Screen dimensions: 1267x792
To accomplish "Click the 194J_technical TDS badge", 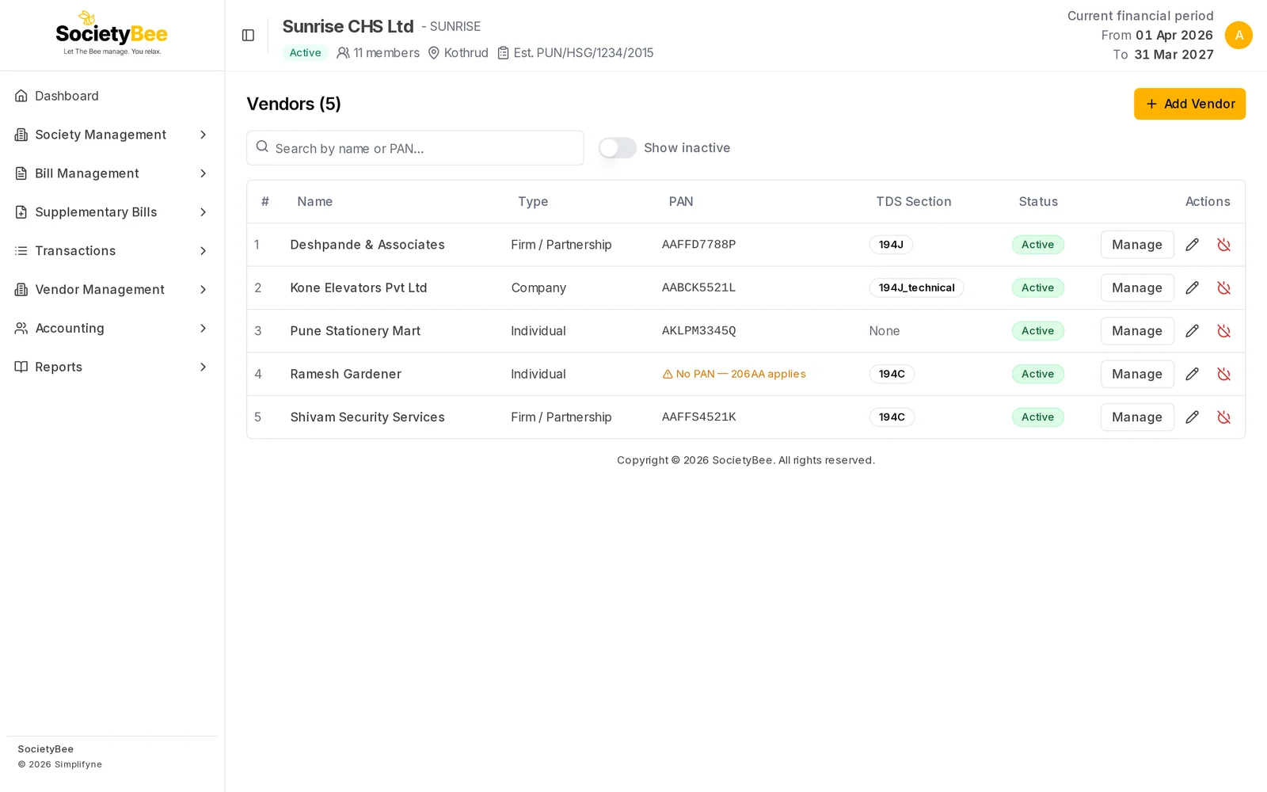I will pyautogui.click(x=916, y=287).
